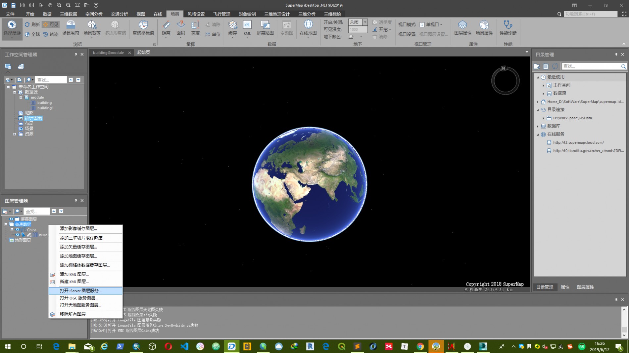Open 场景属性 scene properties
Image resolution: width=629 pixels, height=353 pixels.
point(484,28)
